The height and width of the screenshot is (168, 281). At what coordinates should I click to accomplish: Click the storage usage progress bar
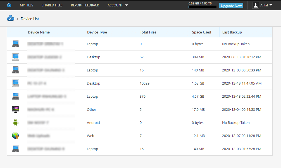coord(202,7)
